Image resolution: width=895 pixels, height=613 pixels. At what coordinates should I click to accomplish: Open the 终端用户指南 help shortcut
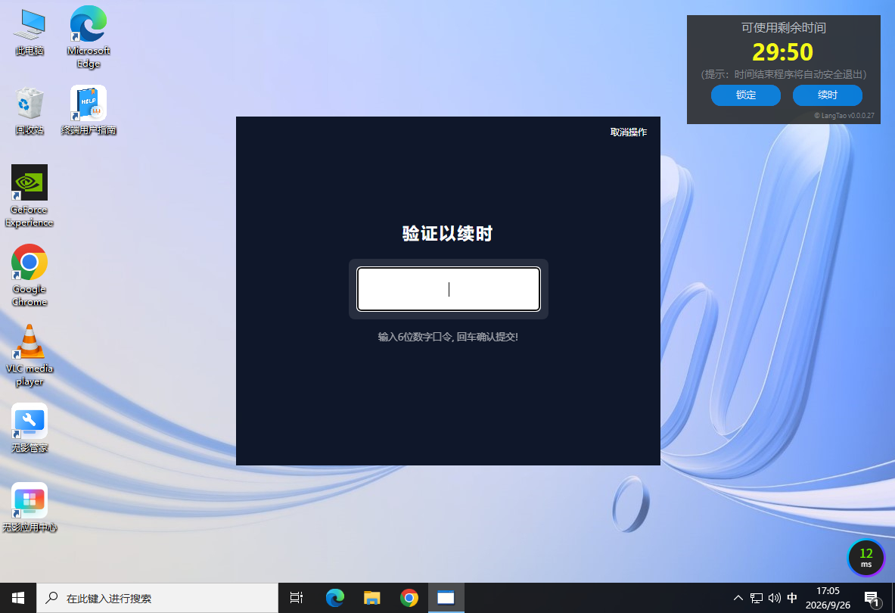click(x=89, y=110)
